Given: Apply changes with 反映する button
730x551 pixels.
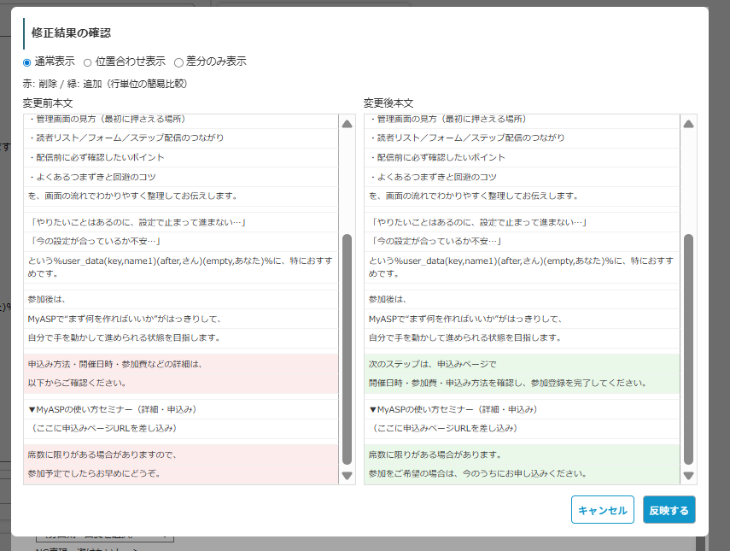Looking at the screenshot, I should [x=669, y=510].
